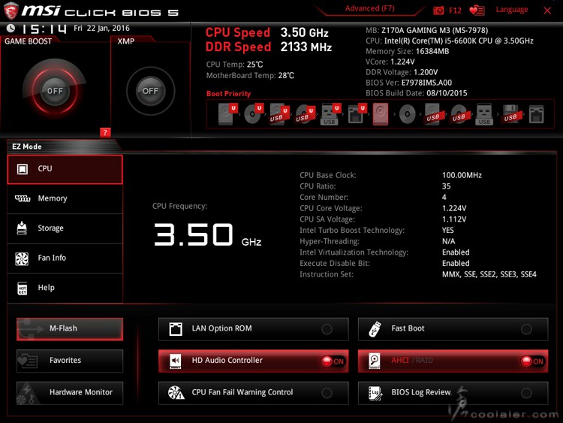Select the highlighted legacy hard disk boot icon

pyautogui.click(x=381, y=114)
